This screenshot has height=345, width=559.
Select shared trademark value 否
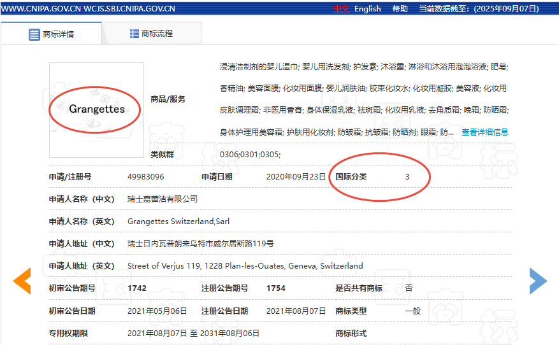tap(409, 288)
